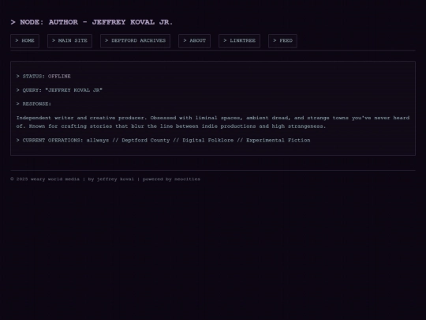Open the LINKTREE link
Viewport: 426px width, 320px height.
(239, 41)
